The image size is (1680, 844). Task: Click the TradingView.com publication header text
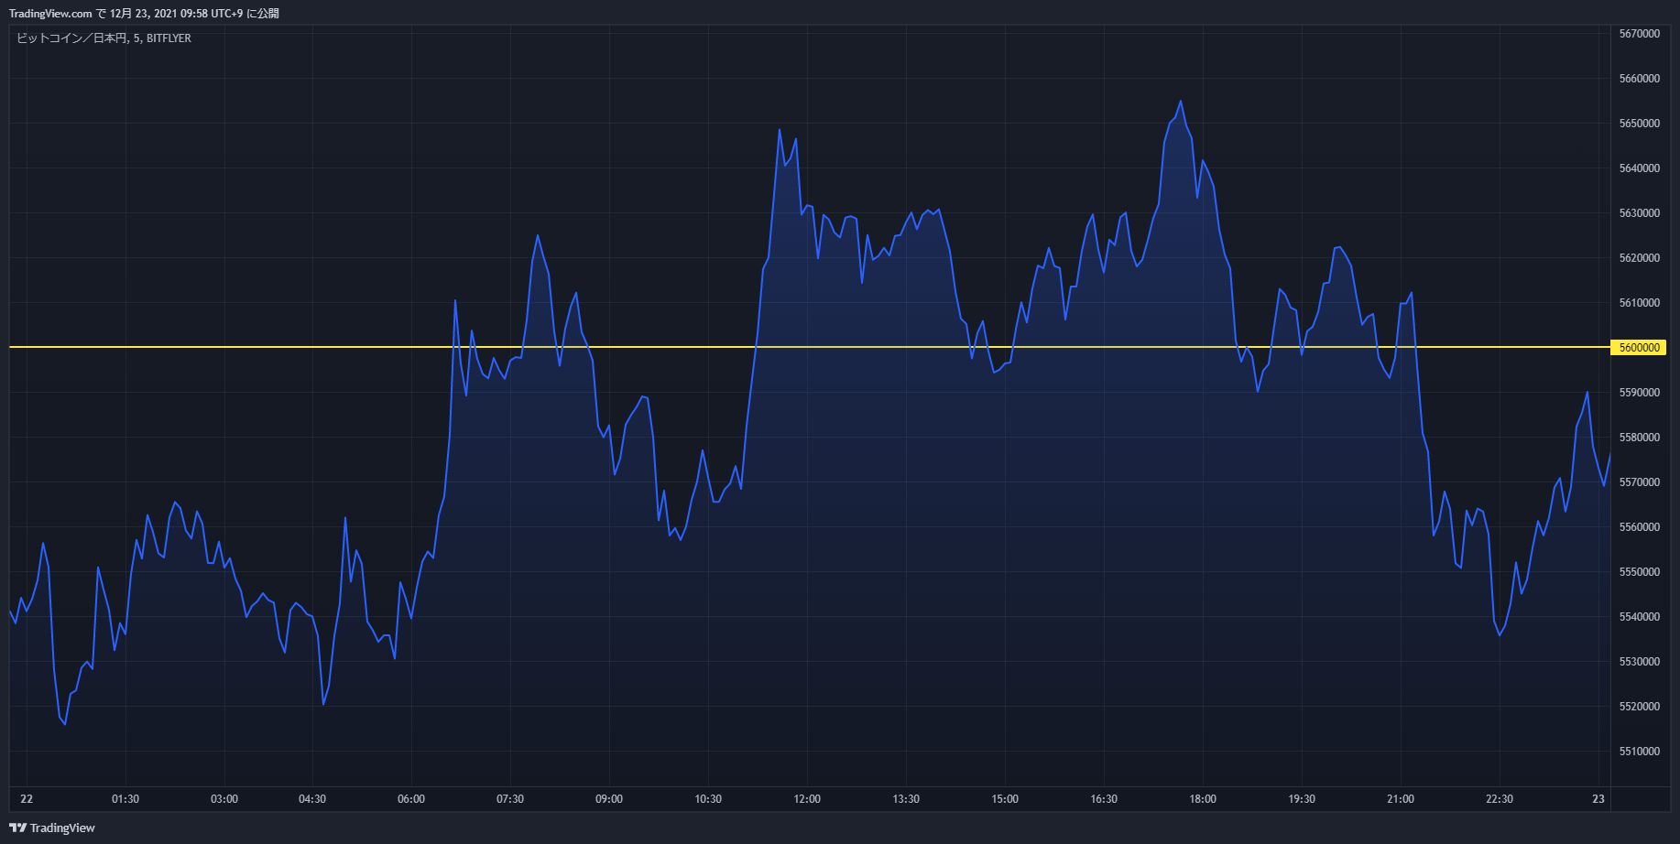(144, 14)
